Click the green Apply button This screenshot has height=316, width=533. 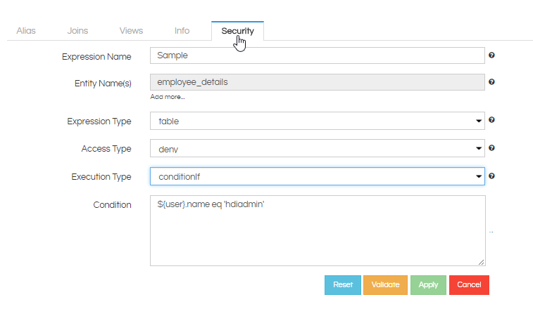[428, 285]
